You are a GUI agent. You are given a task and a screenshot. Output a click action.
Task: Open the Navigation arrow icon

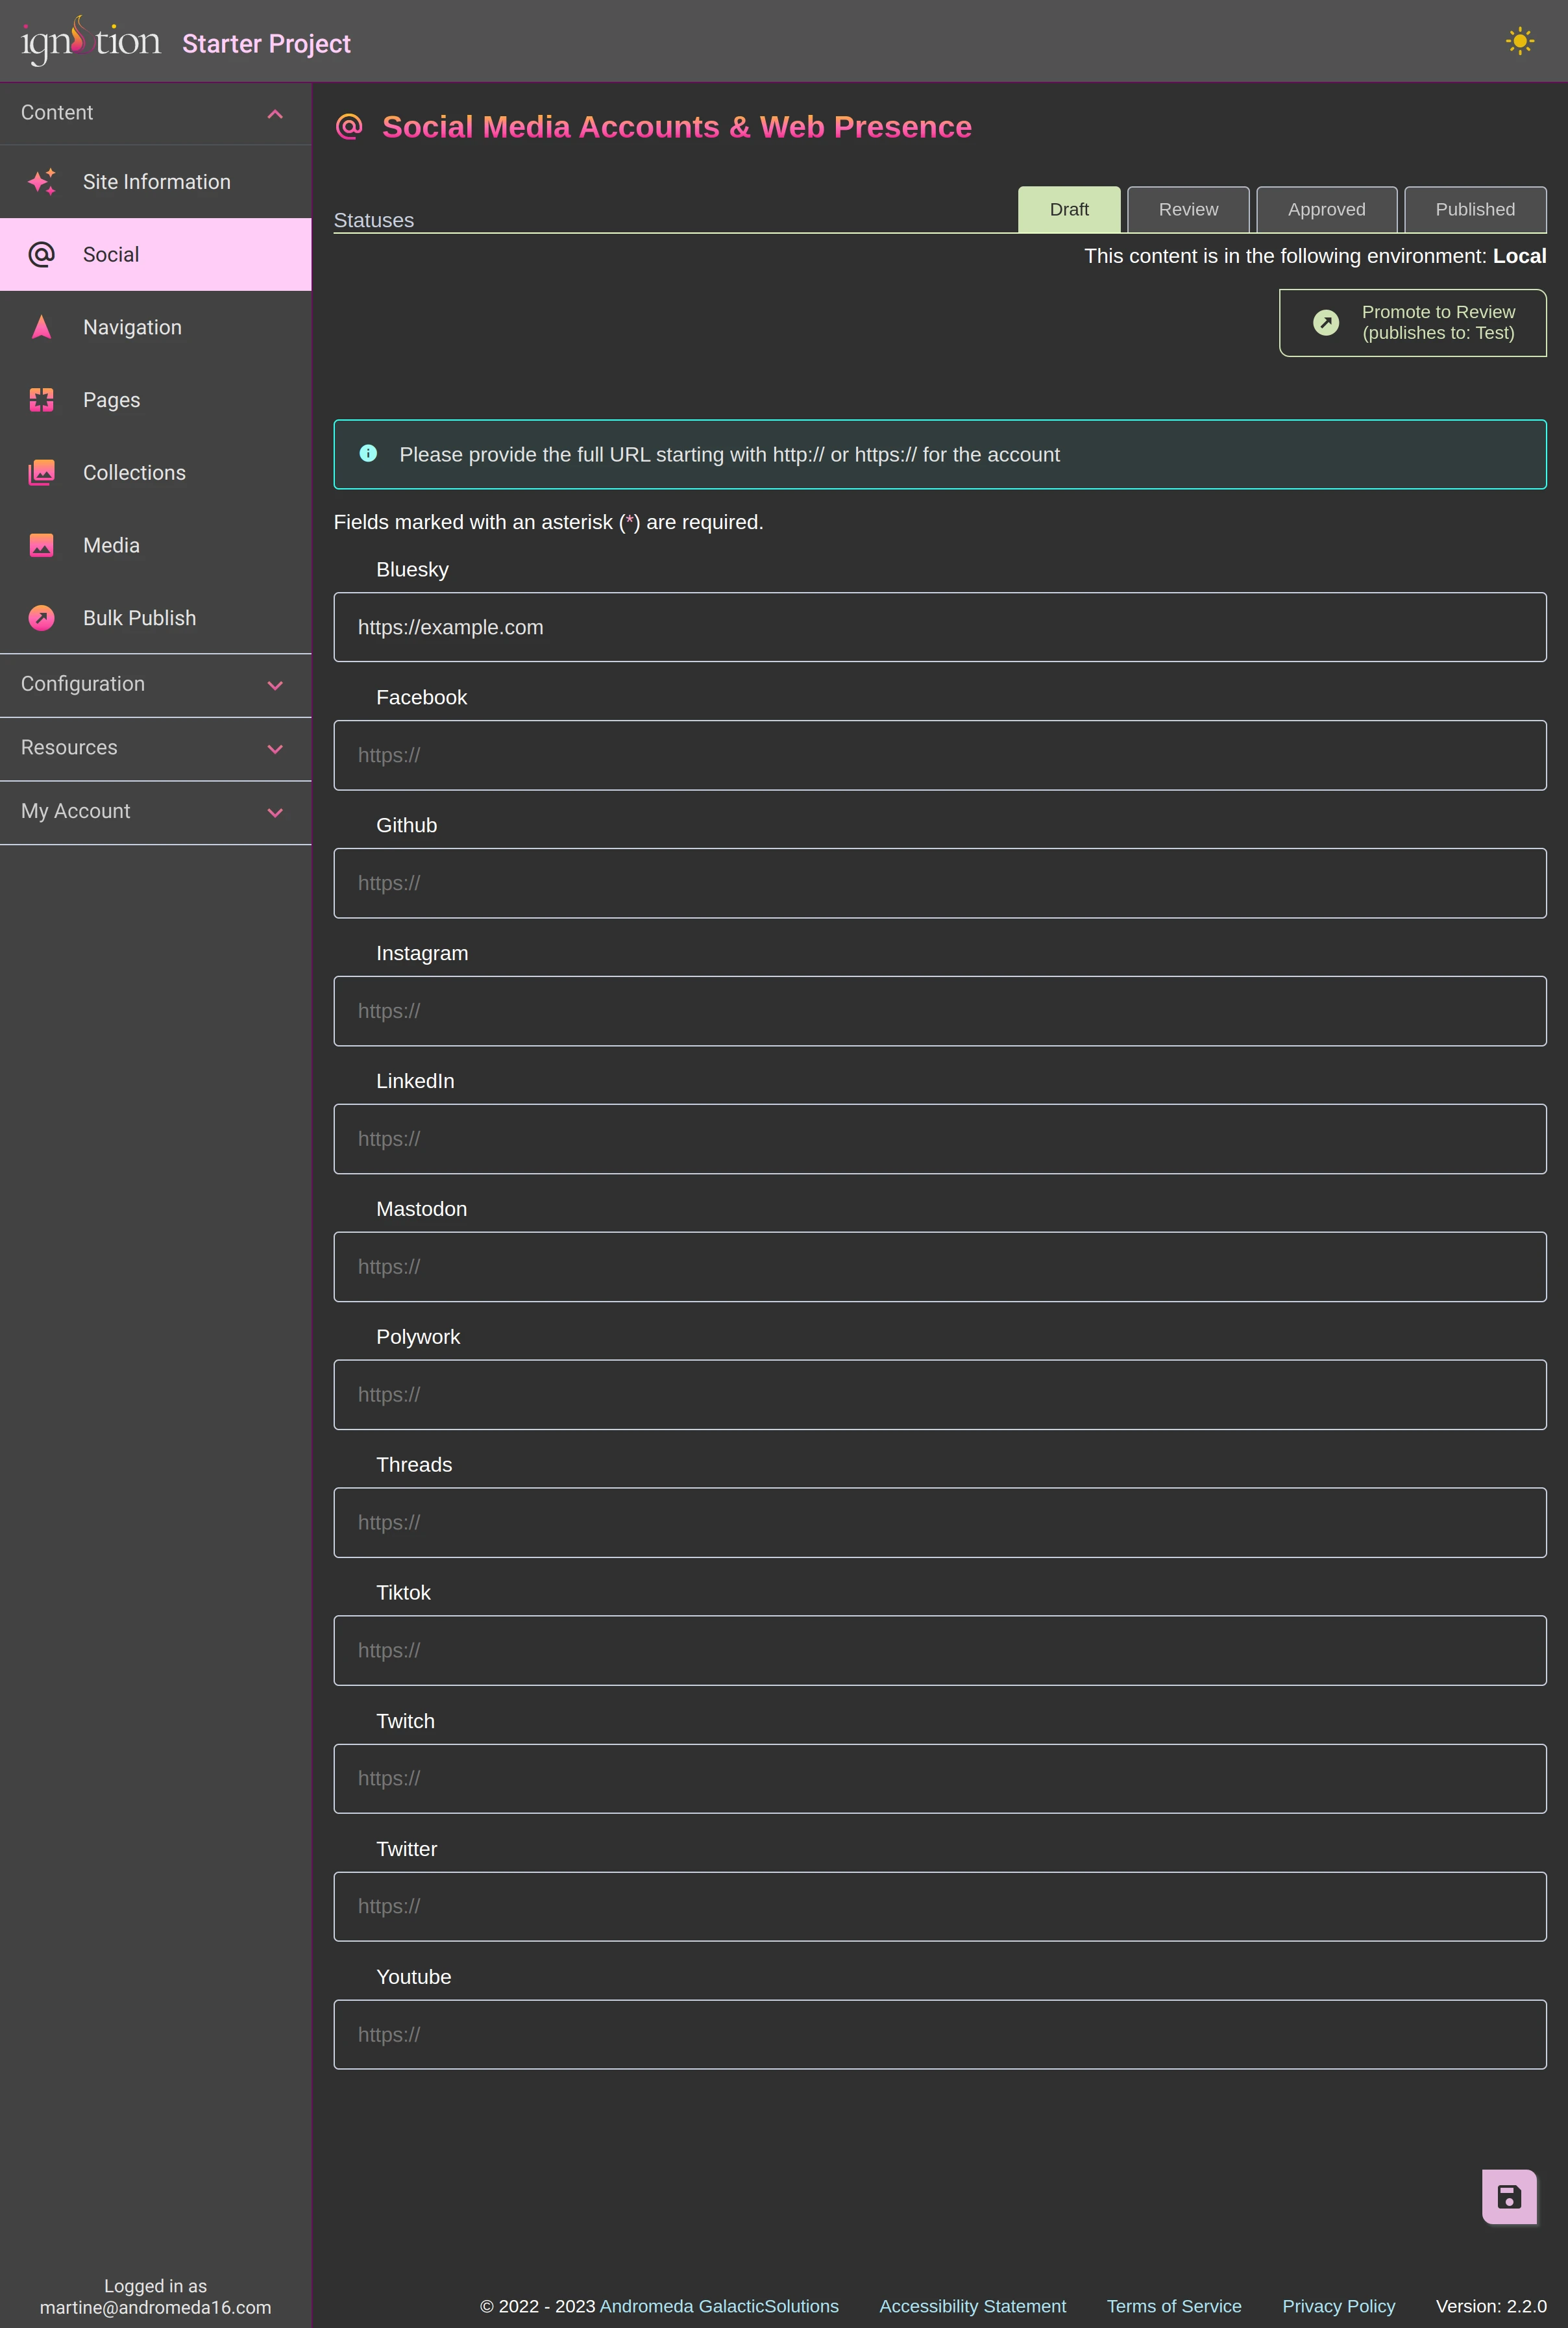(x=42, y=327)
